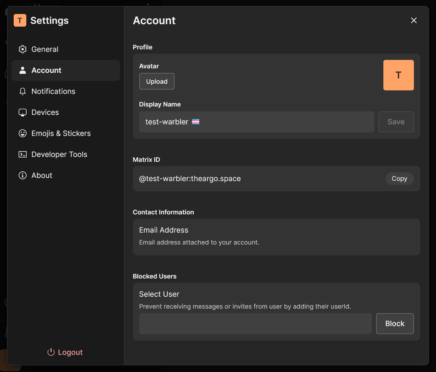Click the blocked user ID input box
Image resolution: width=436 pixels, height=372 pixels.
pyautogui.click(x=255, y=323)
